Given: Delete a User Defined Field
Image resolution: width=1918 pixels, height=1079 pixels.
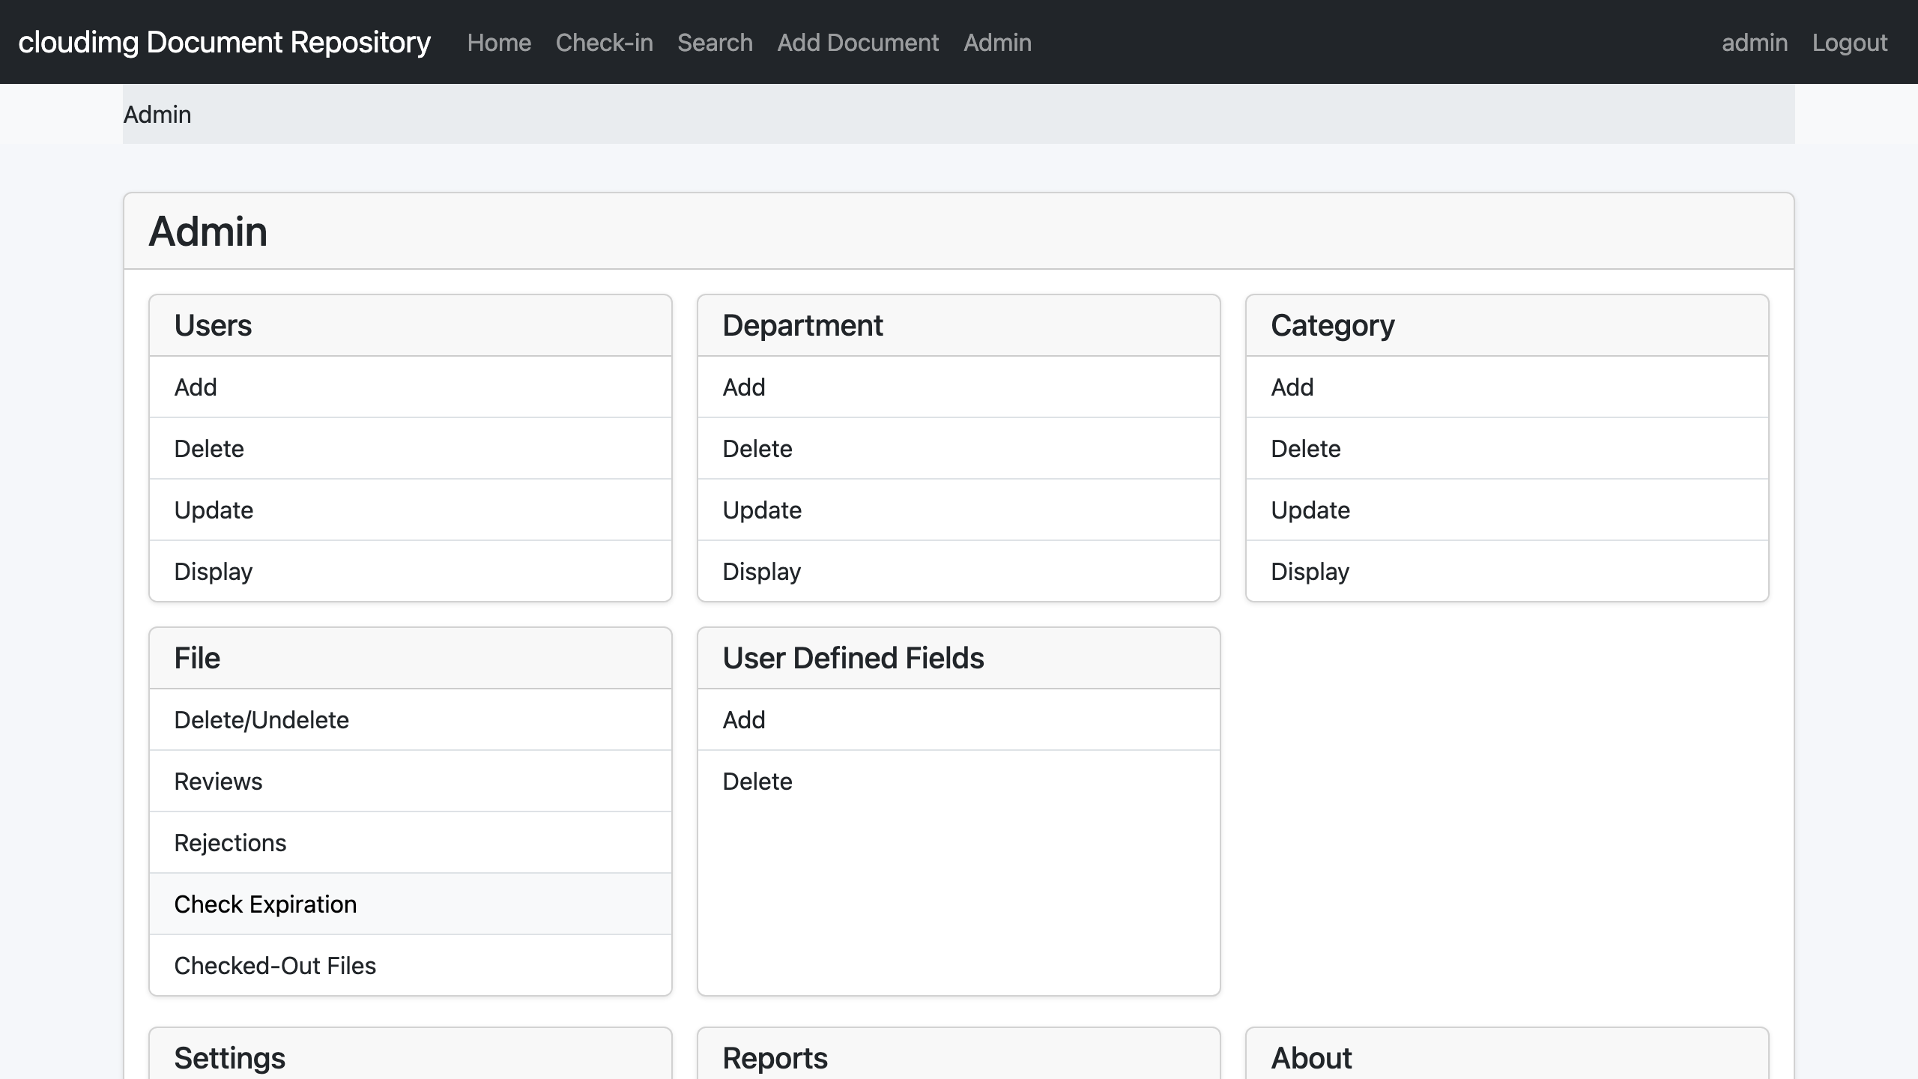Looking at the screenshot, I should (959, 782).
